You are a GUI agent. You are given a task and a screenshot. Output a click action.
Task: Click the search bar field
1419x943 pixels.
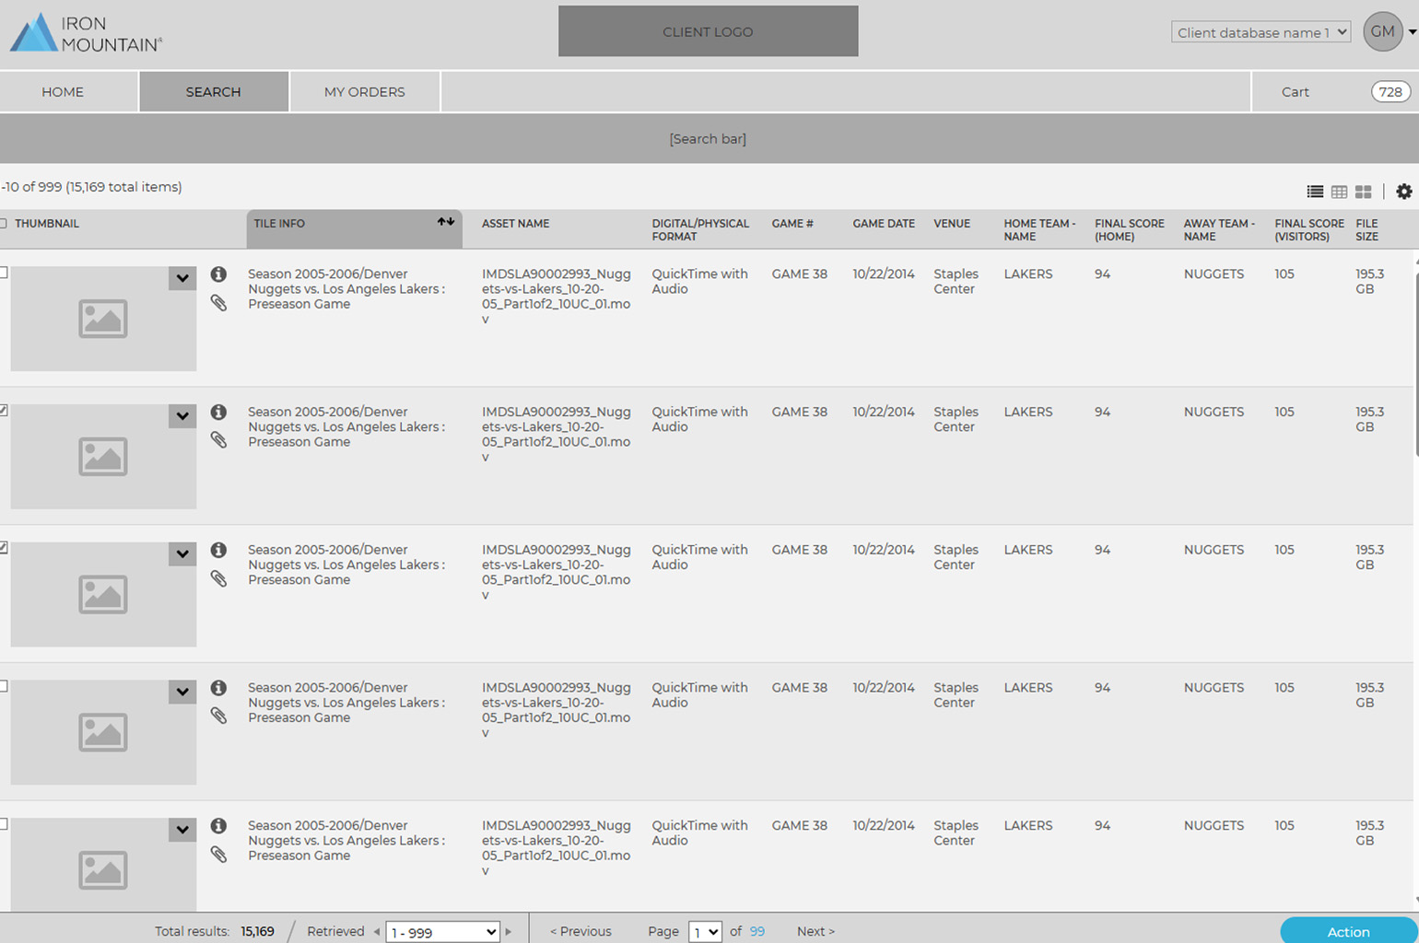click(708, 139)
